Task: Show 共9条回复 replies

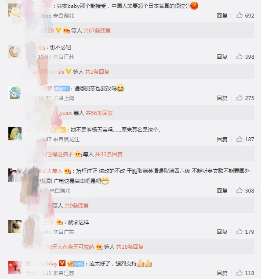Action: point(76,206)
